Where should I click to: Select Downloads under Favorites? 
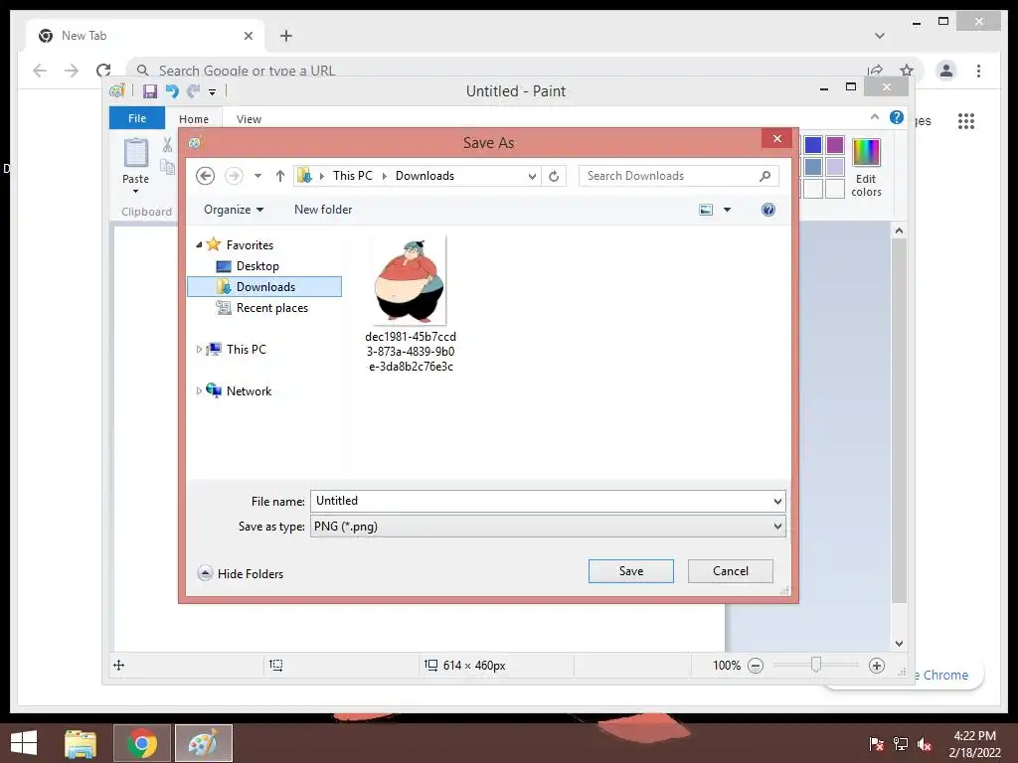(264, 287)
